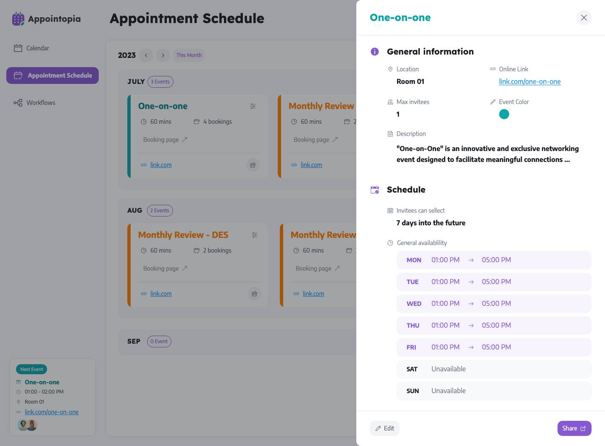The width and height of the screenshot is (605, 446).
Task: Open the link.com/one-on-one online link
Action: (x=530, y=81)
